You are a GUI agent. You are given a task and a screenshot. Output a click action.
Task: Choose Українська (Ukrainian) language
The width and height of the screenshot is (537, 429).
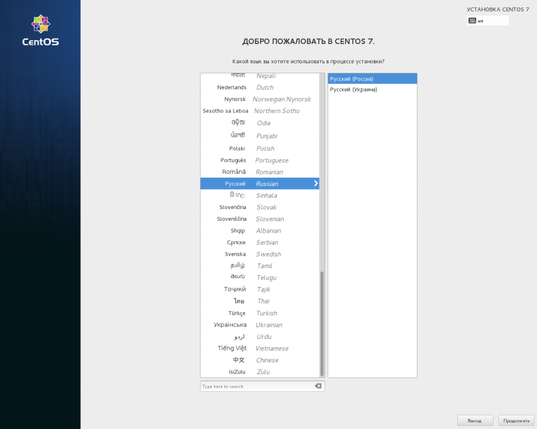[260, 325]
